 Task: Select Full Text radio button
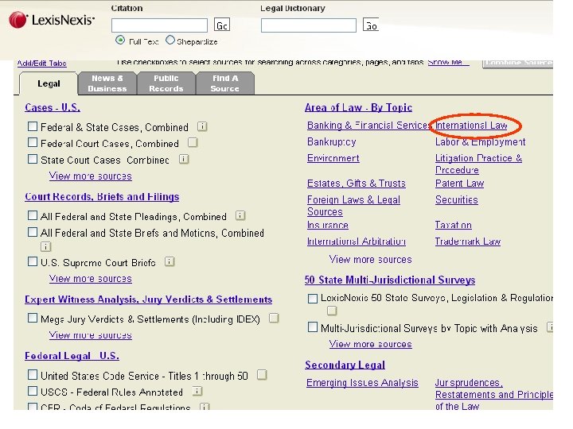[x=120, y=41]
